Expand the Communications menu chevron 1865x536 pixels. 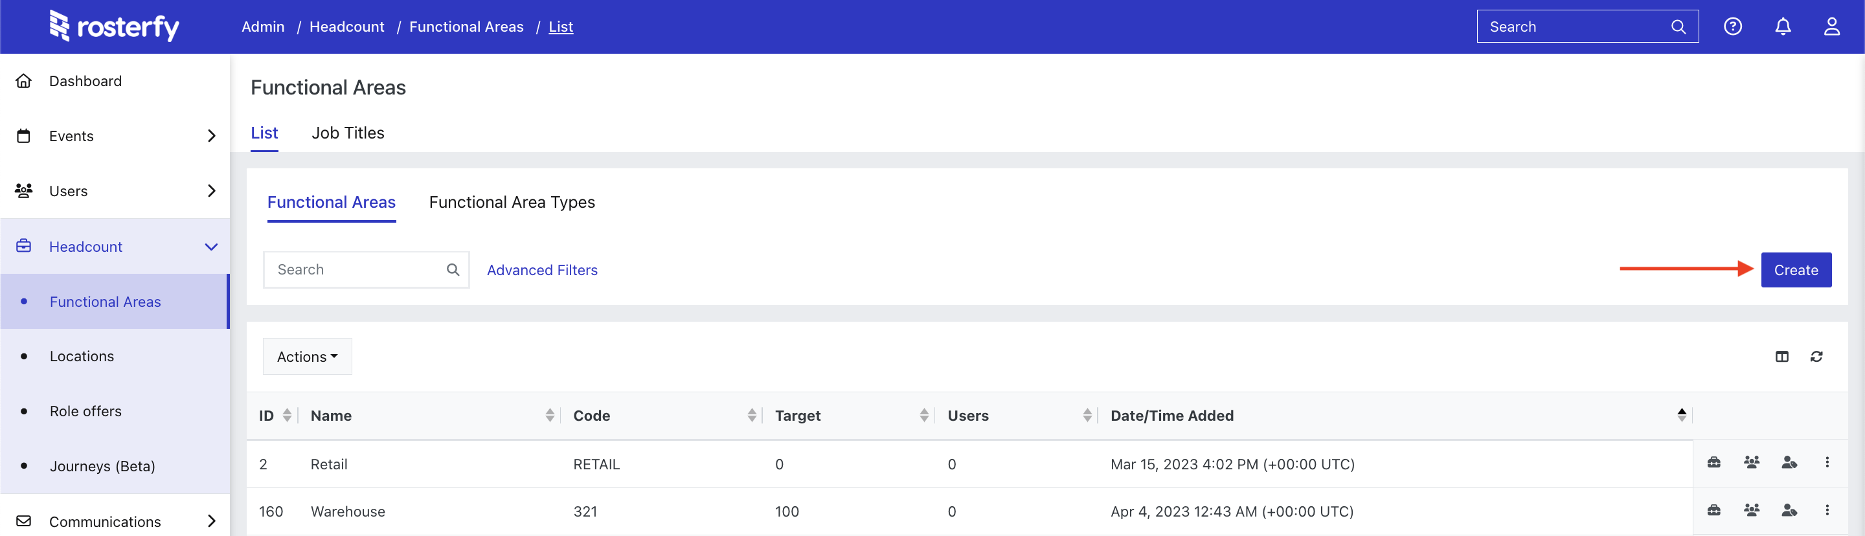pyautogui.click(x=211, y=521)
